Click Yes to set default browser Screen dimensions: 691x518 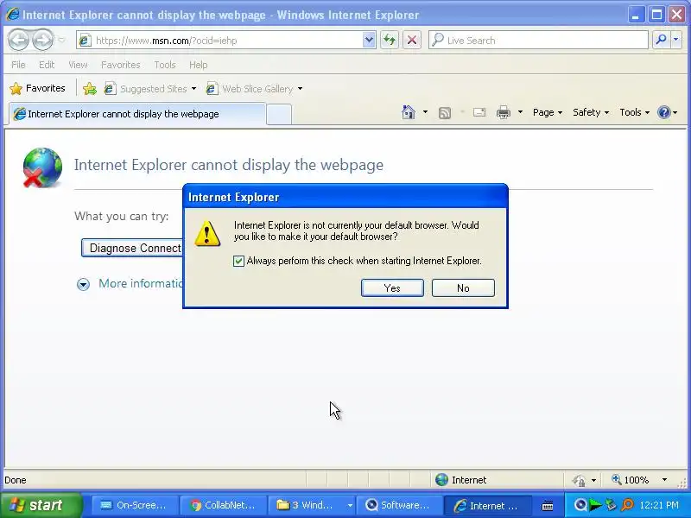point(392,288)
